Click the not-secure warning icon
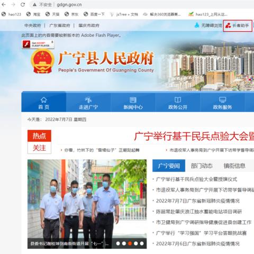254x254 pixels. [x=34, y=5]
